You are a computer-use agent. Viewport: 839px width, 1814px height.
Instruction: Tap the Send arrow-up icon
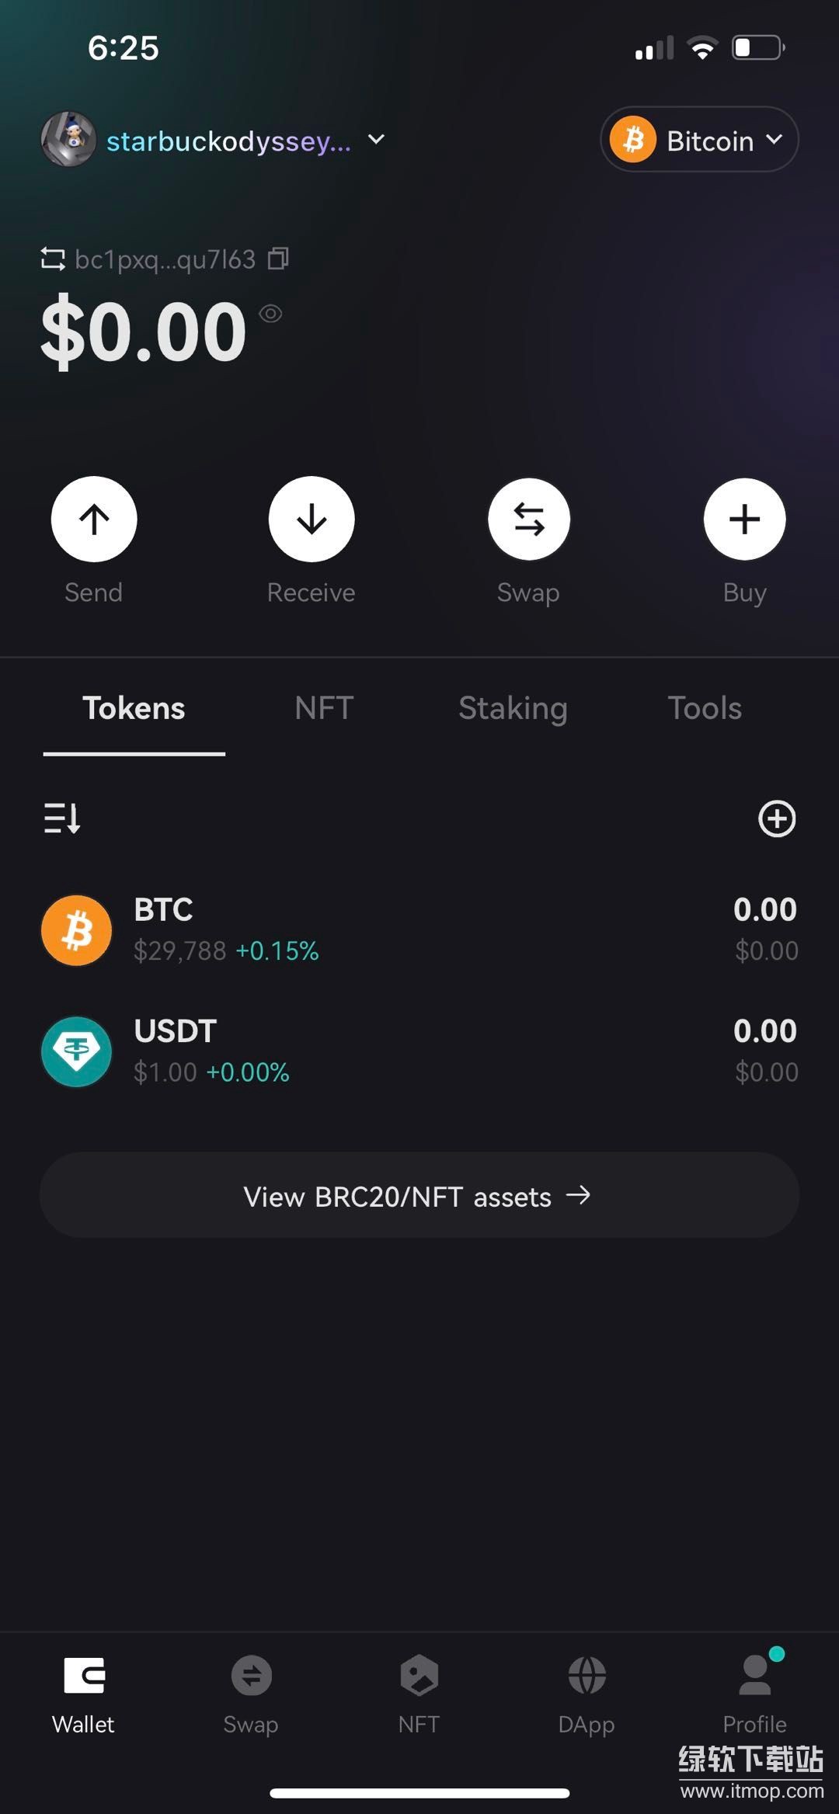[94, 519]
